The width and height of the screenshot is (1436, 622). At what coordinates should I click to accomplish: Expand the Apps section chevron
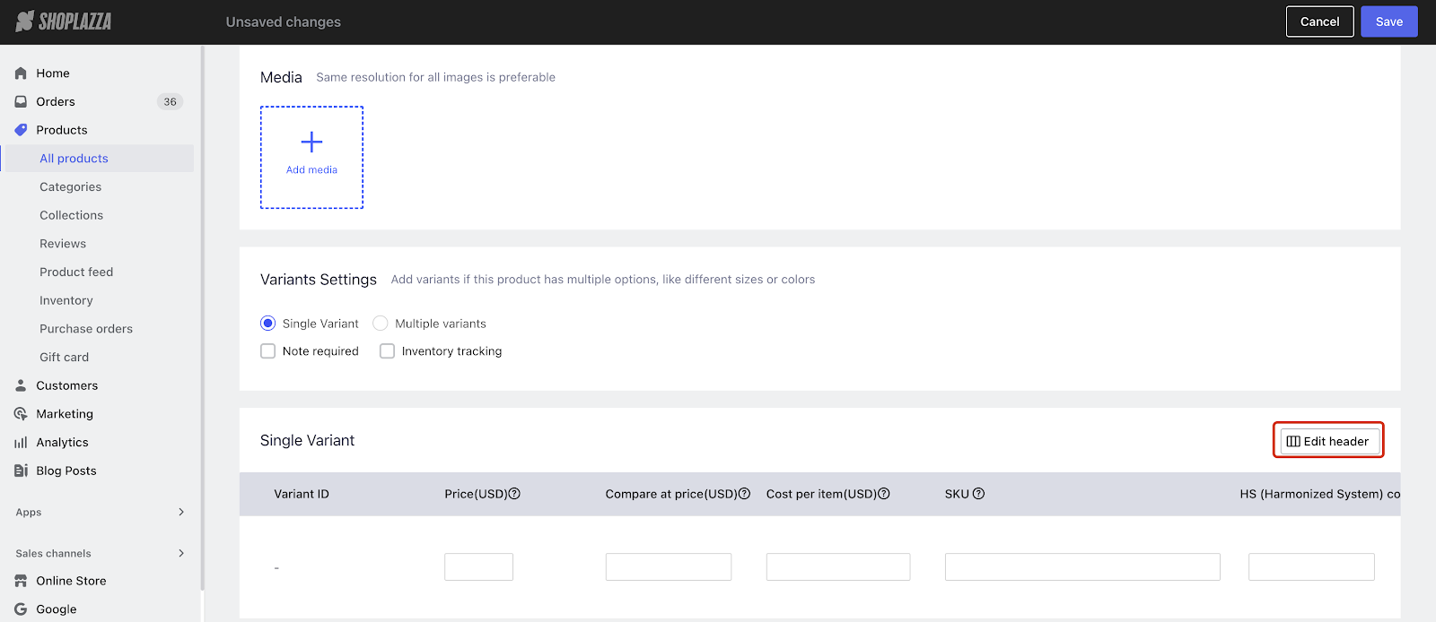pos(181,512)
